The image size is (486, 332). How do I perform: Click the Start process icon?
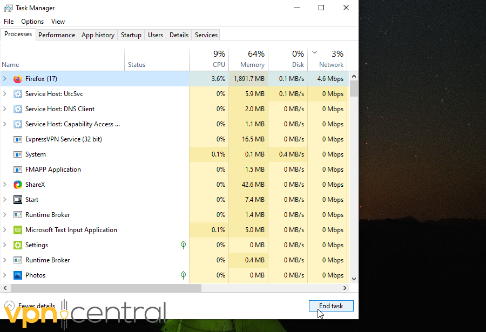click(18, 200)
